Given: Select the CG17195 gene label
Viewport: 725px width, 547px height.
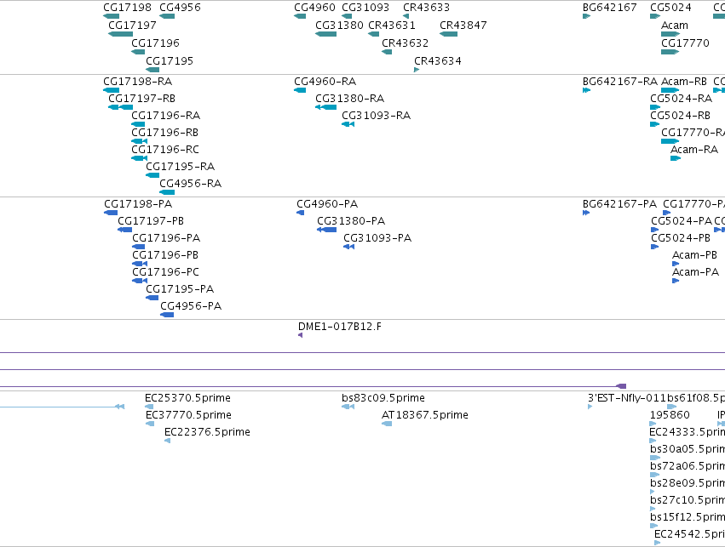Looking at the screenshot, I should pos(170,61).
